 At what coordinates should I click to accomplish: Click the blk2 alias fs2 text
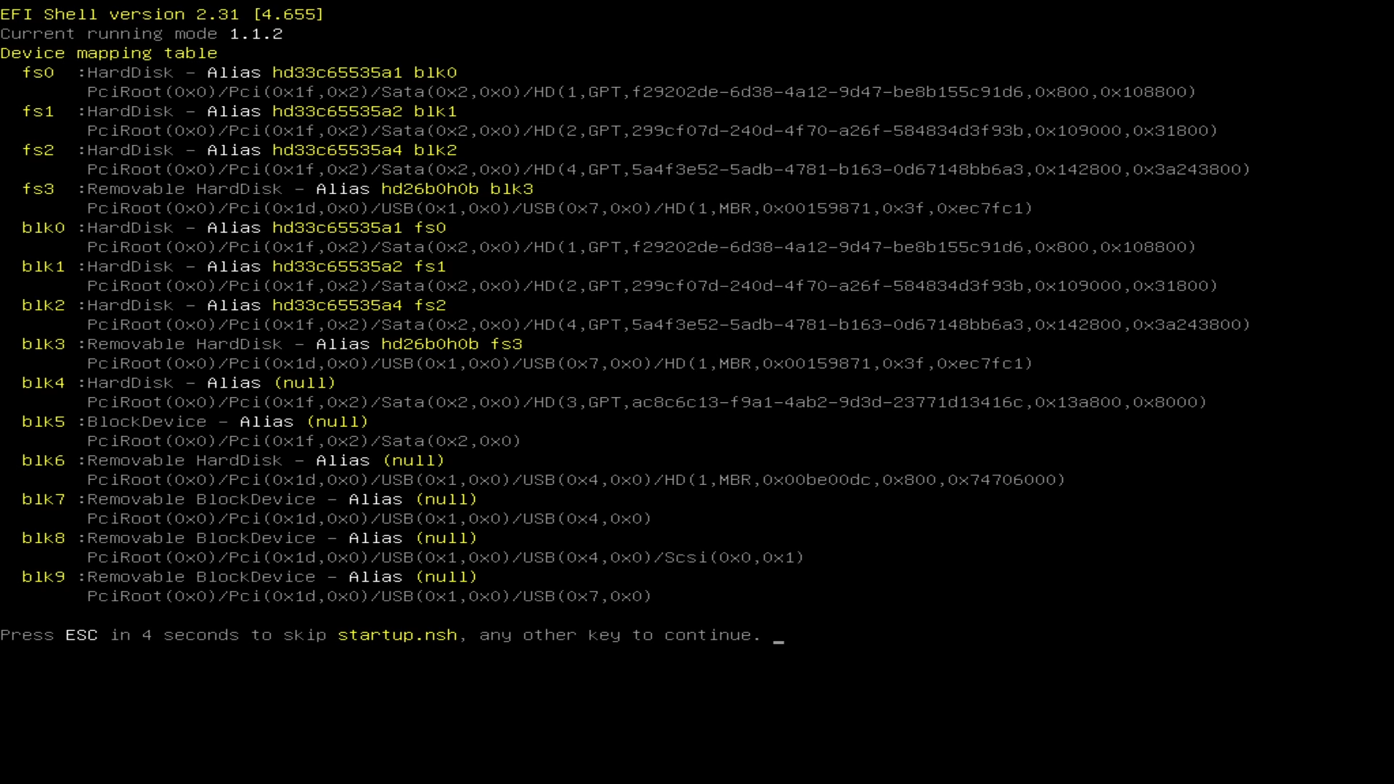(430, 306)
